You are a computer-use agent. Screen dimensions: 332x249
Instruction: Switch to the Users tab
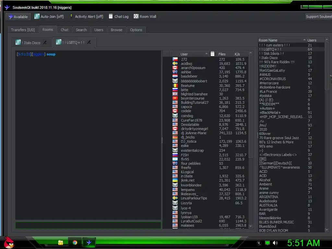click(x=99, y=30)
